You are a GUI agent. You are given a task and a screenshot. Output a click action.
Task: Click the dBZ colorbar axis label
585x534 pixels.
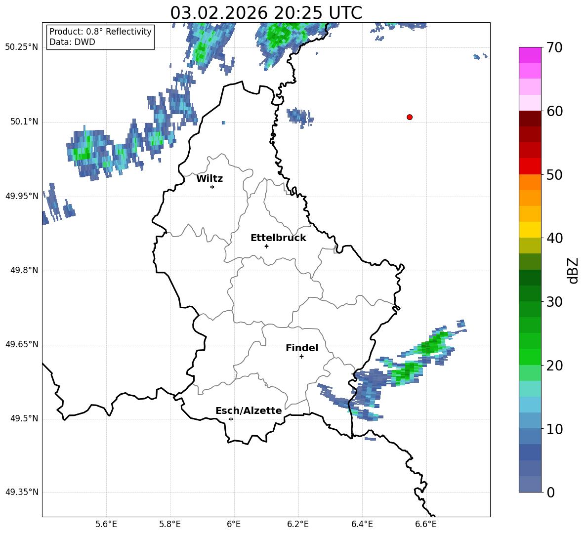[573, 270]
